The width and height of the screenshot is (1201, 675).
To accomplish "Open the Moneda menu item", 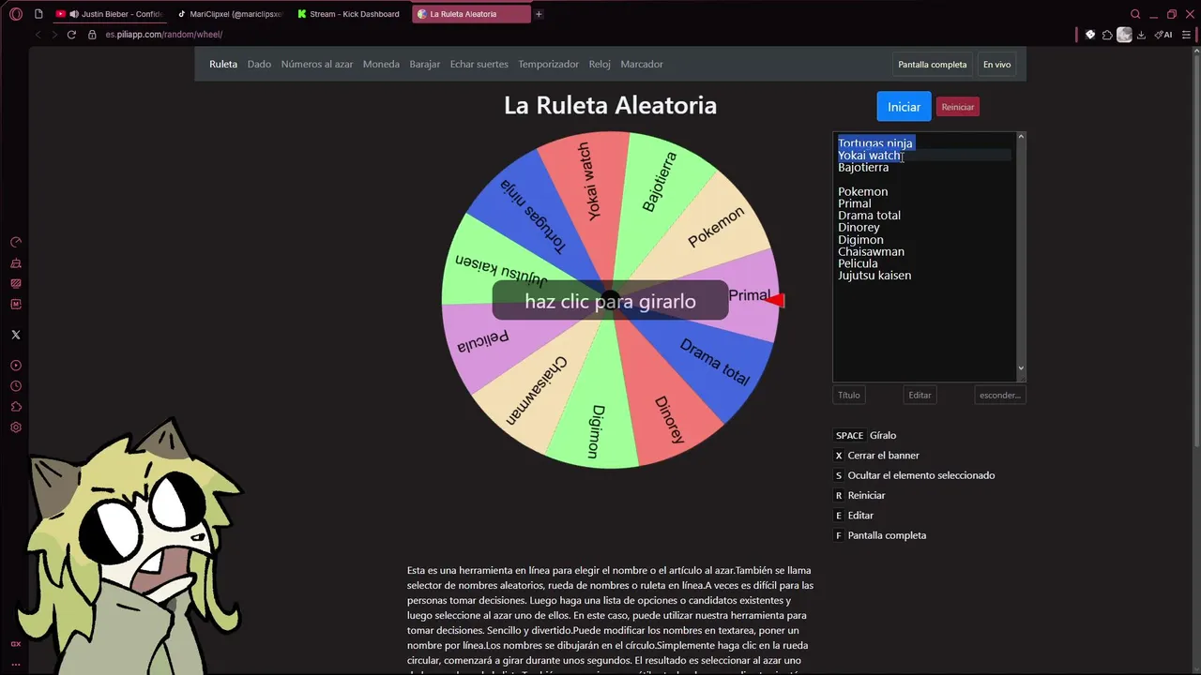I will tap(381, 65).
